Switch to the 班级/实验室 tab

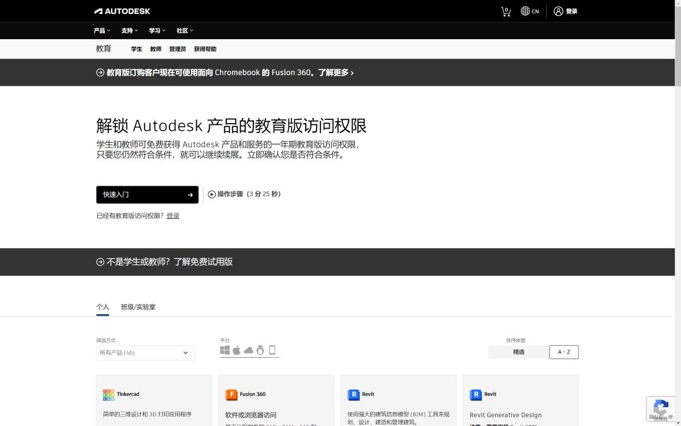click(139, 307)
